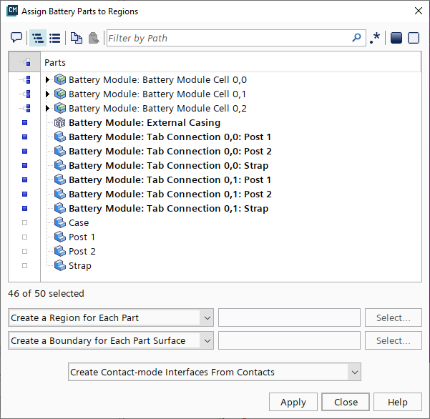
Task: Click the search magnifier in filter field
Action: (357, 38)
